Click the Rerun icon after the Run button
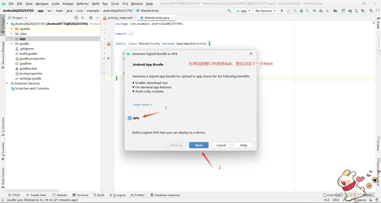Image resolution: width=381 pixels, height=203 pixels. (288, 11)
